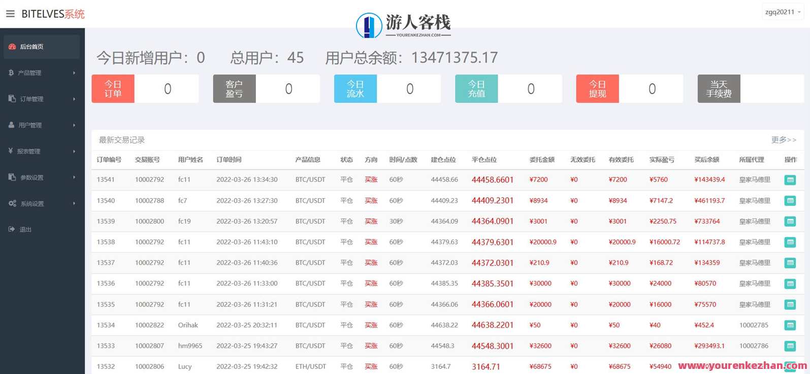810x374 pixels.
Task: Click order time 2022-03-25 20:32:11
Action: pos(247,325)
